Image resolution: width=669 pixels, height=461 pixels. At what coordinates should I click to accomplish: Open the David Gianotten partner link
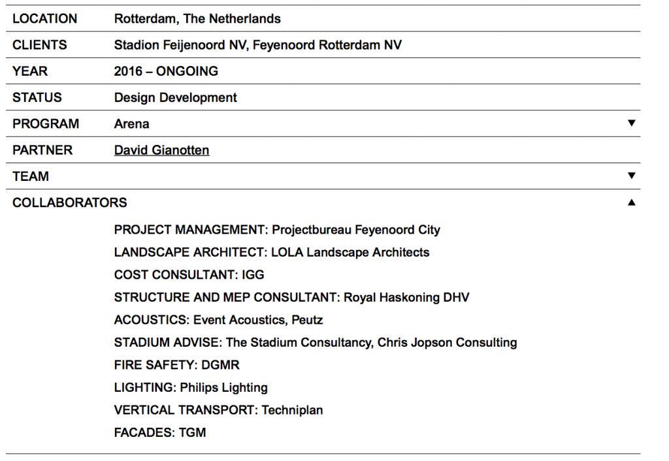[x=161, y=150]
